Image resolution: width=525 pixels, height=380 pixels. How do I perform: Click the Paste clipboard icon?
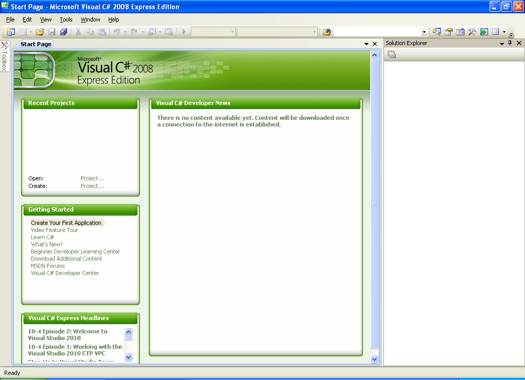[102, 32]
